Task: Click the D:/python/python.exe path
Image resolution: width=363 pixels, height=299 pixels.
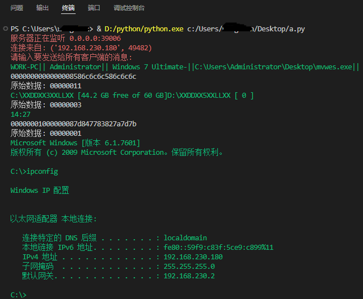Action: coord(143,29)
